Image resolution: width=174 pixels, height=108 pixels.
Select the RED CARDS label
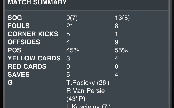coord(27,66)
